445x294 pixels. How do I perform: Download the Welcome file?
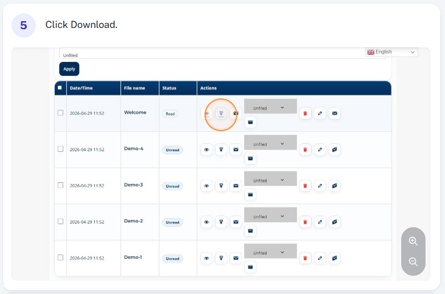click(x=221, y=114)
